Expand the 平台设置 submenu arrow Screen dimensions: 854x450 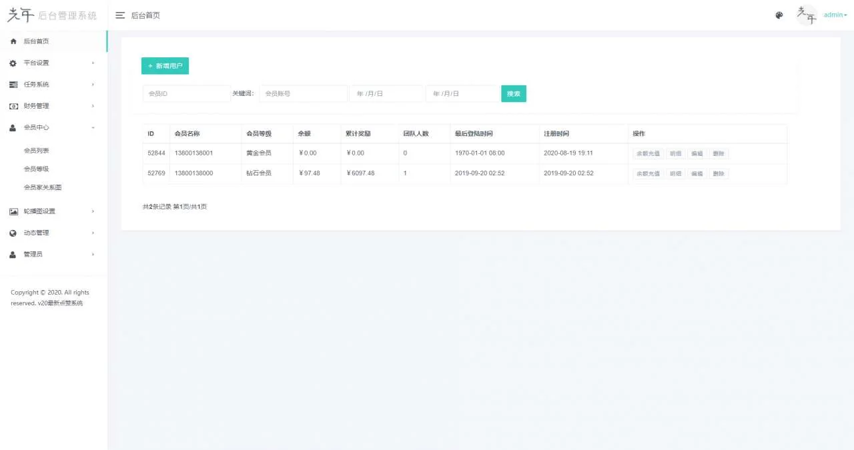93,63
